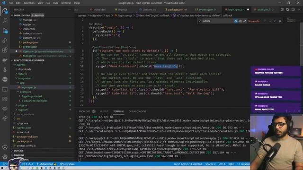Switch to the todo.spec.js editor tab
Image resolution: width=303 pixels, height=170 pixels.
coord(264,9)
